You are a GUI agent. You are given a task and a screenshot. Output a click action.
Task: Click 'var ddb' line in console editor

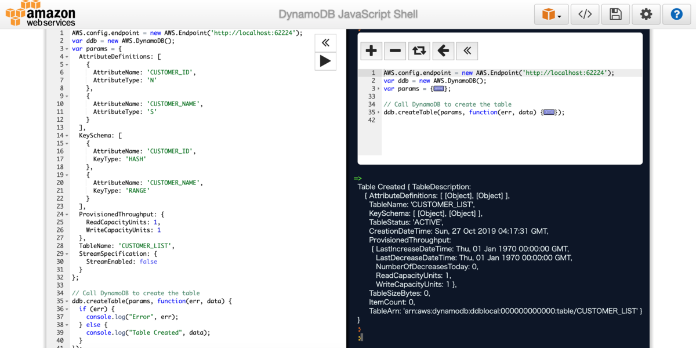tap(435, 81)
